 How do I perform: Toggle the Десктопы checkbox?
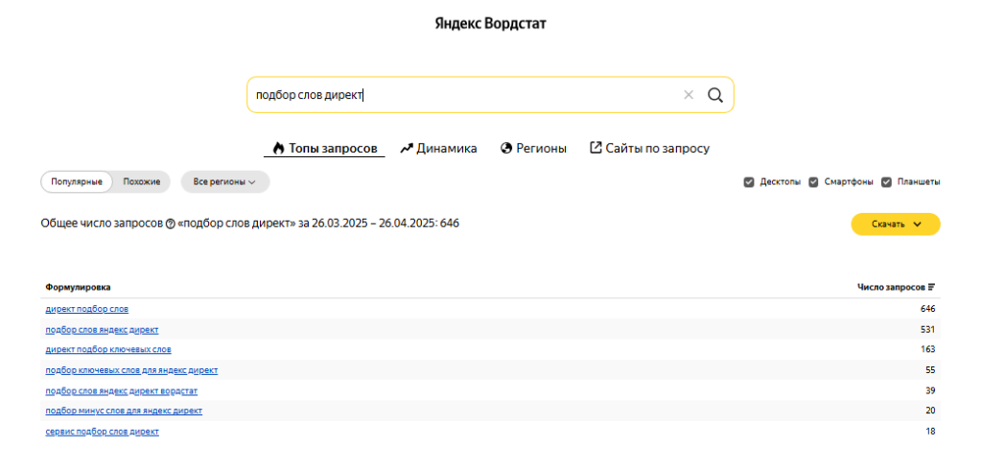point(748,182)
